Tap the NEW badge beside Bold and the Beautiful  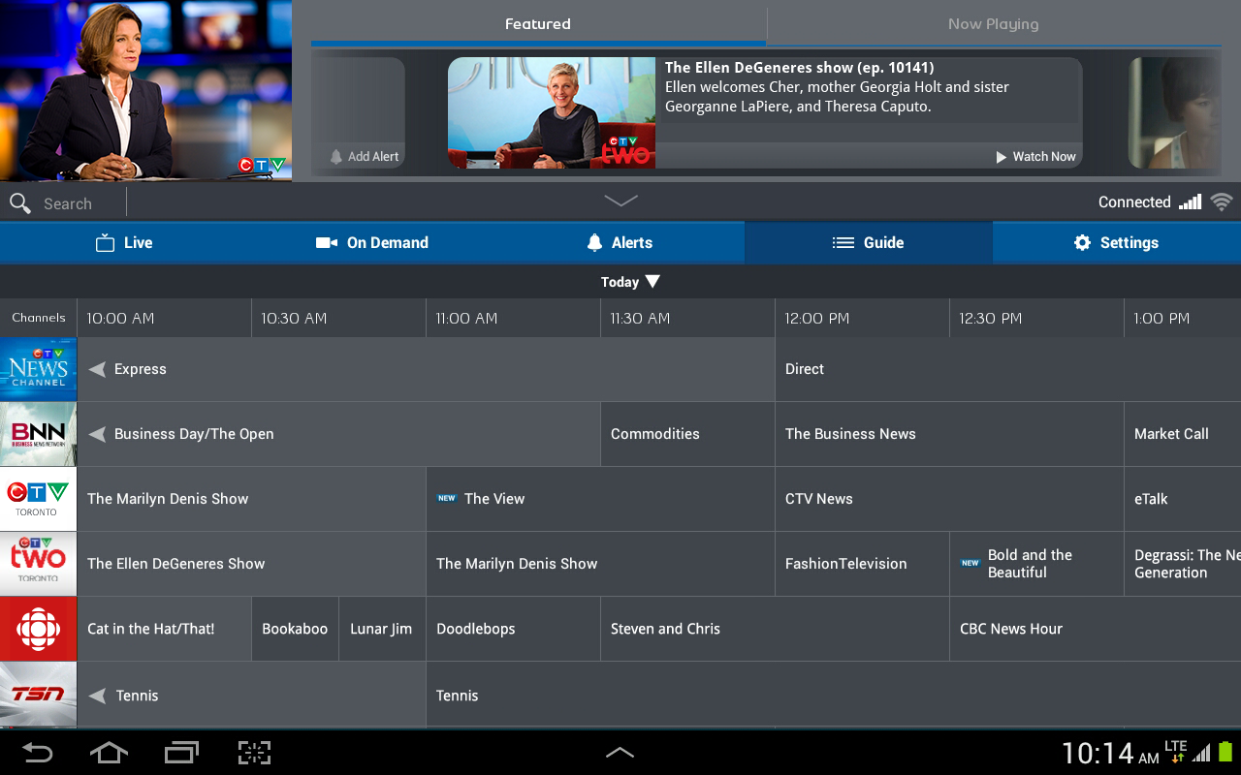click(x=971, y=563)
